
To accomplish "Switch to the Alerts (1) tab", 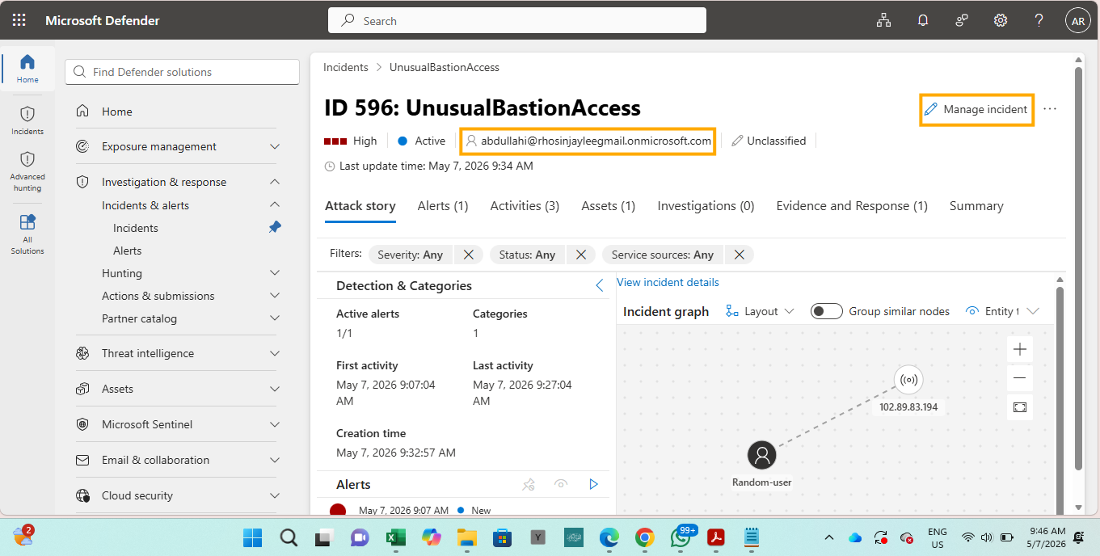I will [x=443, y=206].
